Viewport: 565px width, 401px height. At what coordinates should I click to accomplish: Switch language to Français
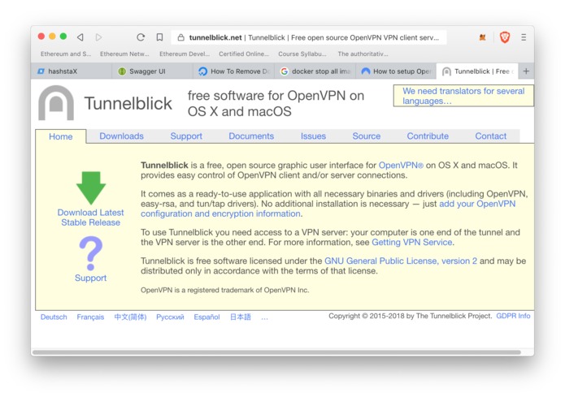click(x=90, y=317)
